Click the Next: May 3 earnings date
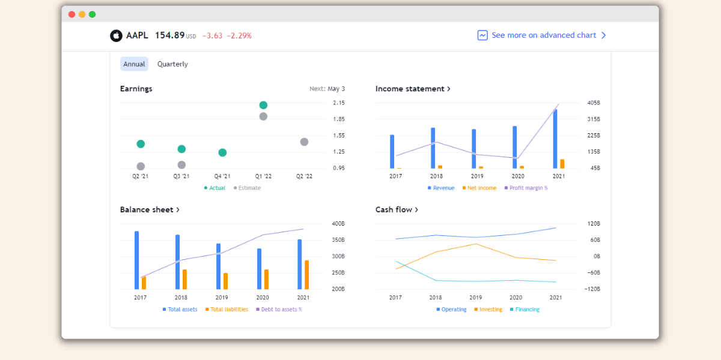 coord(326,88)
